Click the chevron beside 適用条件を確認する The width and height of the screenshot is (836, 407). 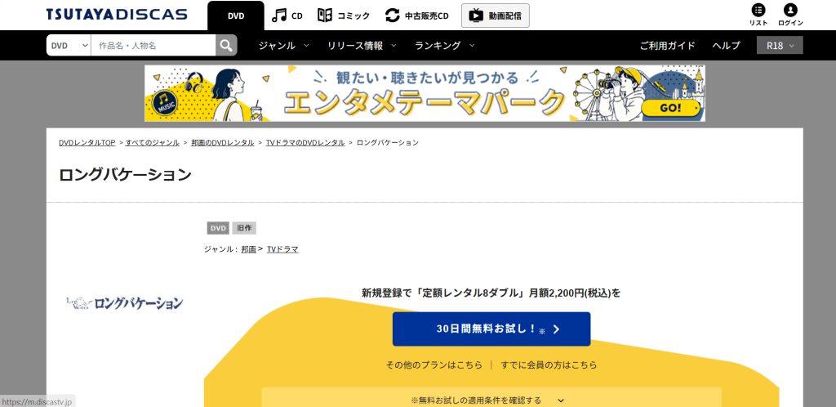560,400
